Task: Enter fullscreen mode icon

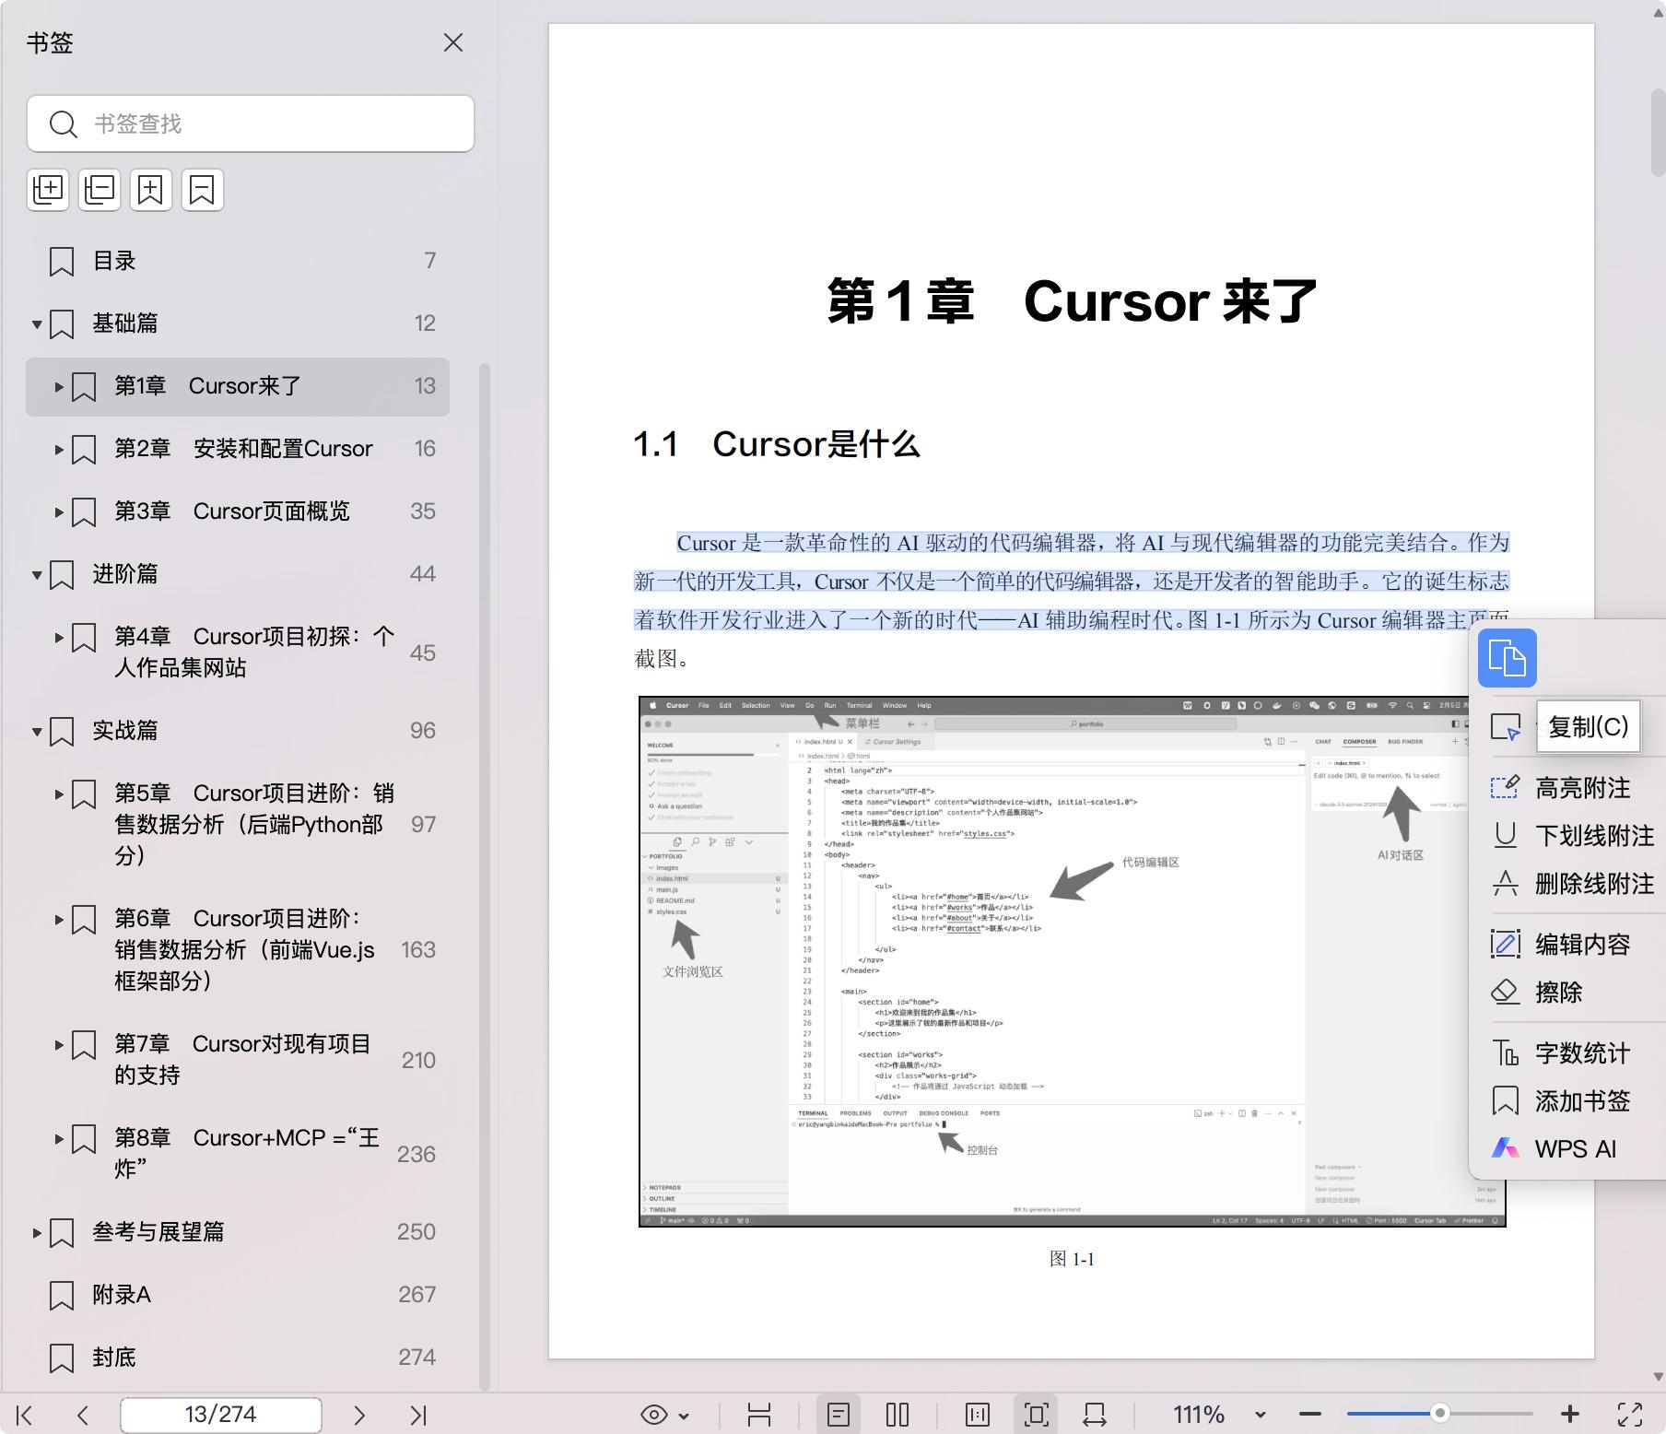Action: click(1630, 1415)
